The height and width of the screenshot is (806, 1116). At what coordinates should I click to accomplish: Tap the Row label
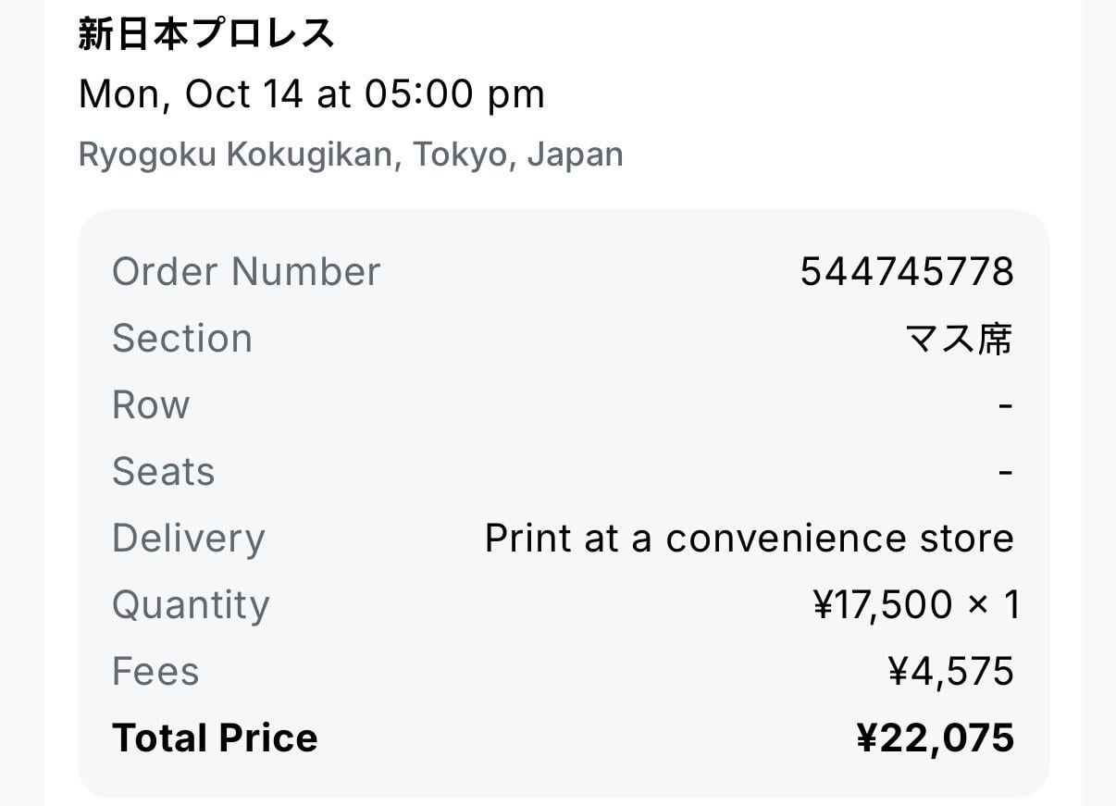pyautogui.click(x=151, y=405)
